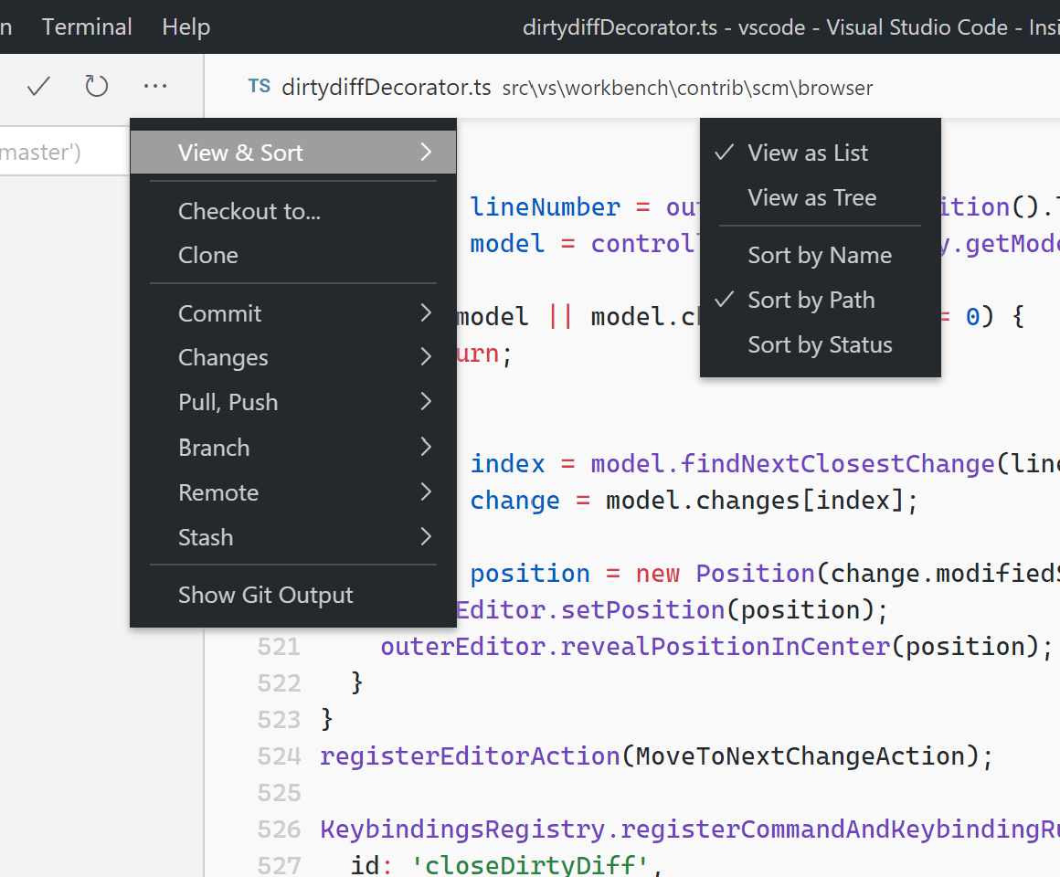
Task: Select Sort by Path option
Action: coord(820,300)
